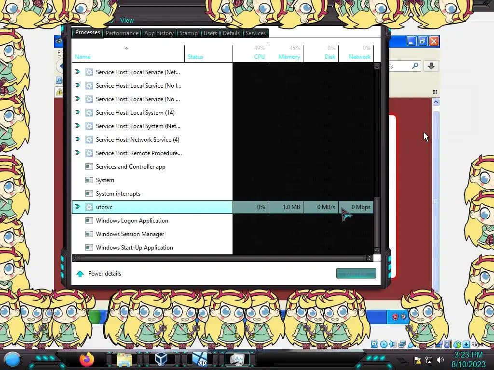
Task: Open the Start orb menu
Action: (x=12, y=359)
